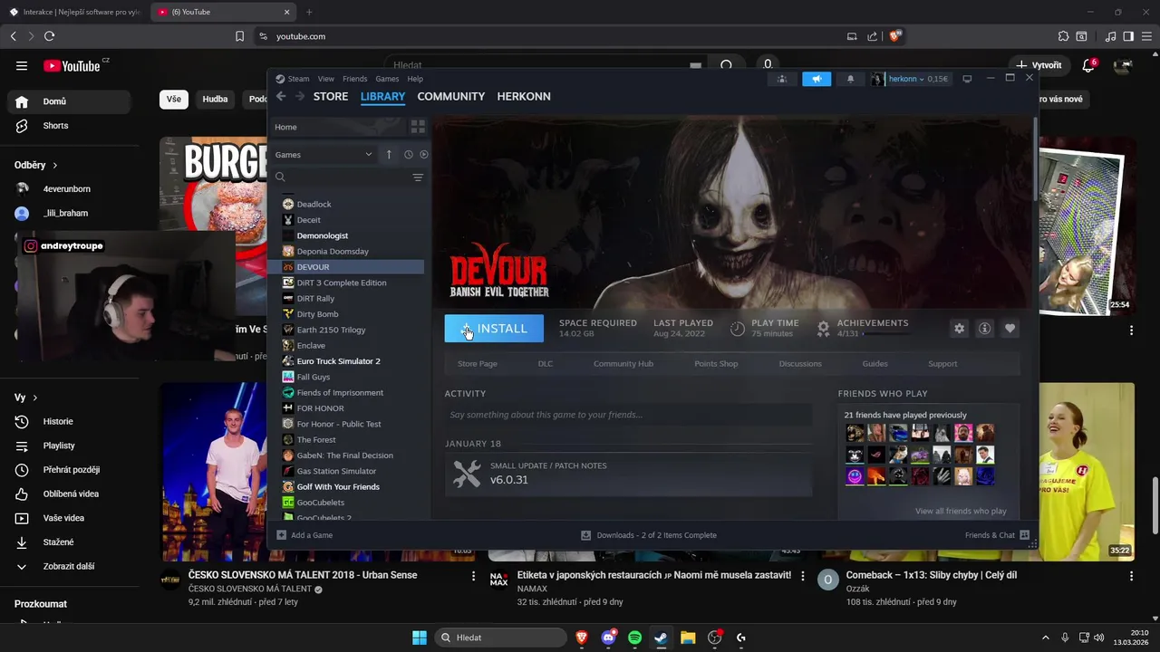Open DEVOUR game settings gear
Screen dimensions: 1160x652
[959, 329]
